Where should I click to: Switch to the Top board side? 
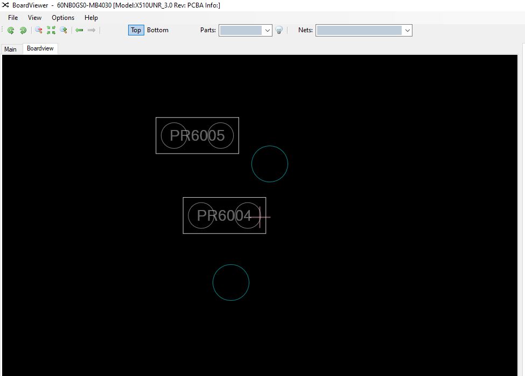(136, 30)
